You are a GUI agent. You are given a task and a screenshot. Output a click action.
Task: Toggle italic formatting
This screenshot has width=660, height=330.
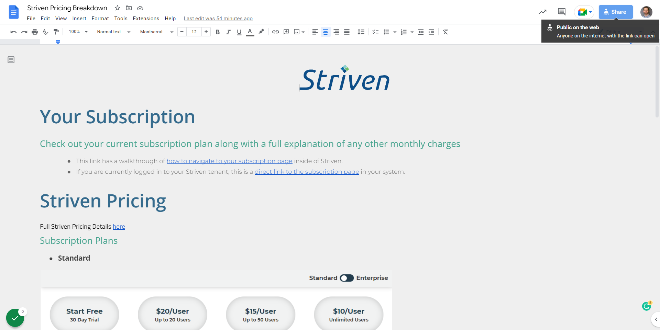pos(228,32)
